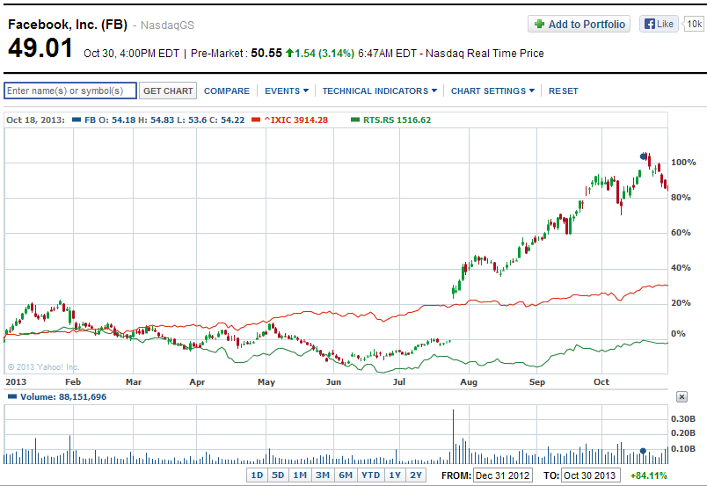Viewport: 707px width, 486px height.
Task: Select the 6M time range tab
Action: tap(346, 475)
